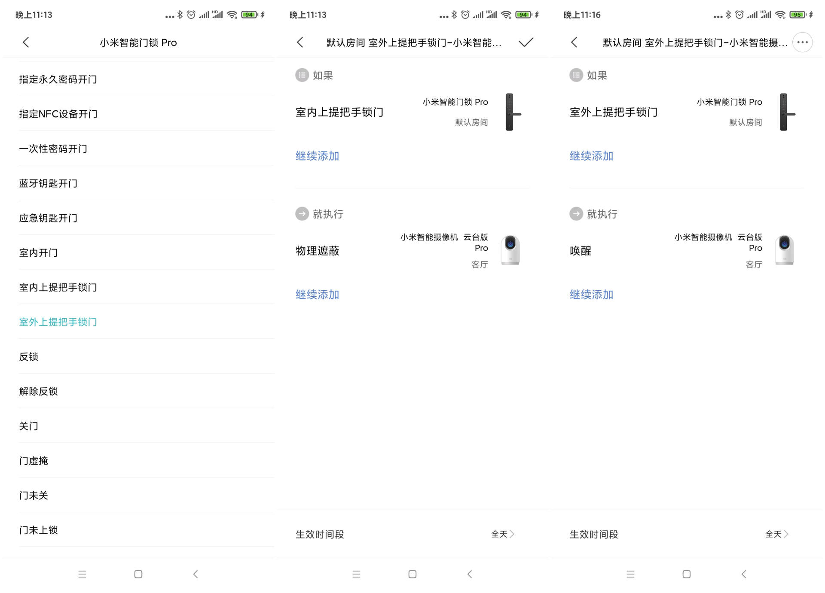Viewport: 825px width, 593px height.
Task: Tap 继续添加 under the 就执行 action
Action: click(x=317, y=295)
